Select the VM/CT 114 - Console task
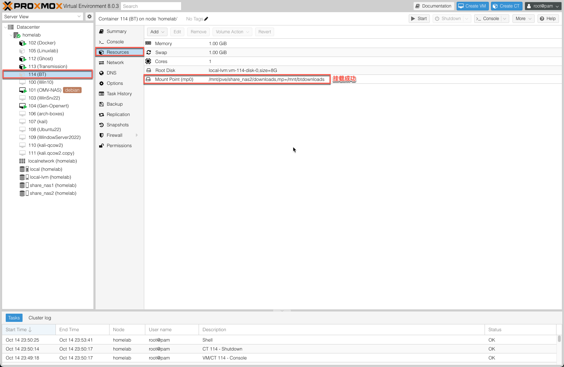 pyautogui.click(x=279, y=358)
